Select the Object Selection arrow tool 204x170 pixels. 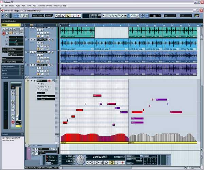pos(104,16)
